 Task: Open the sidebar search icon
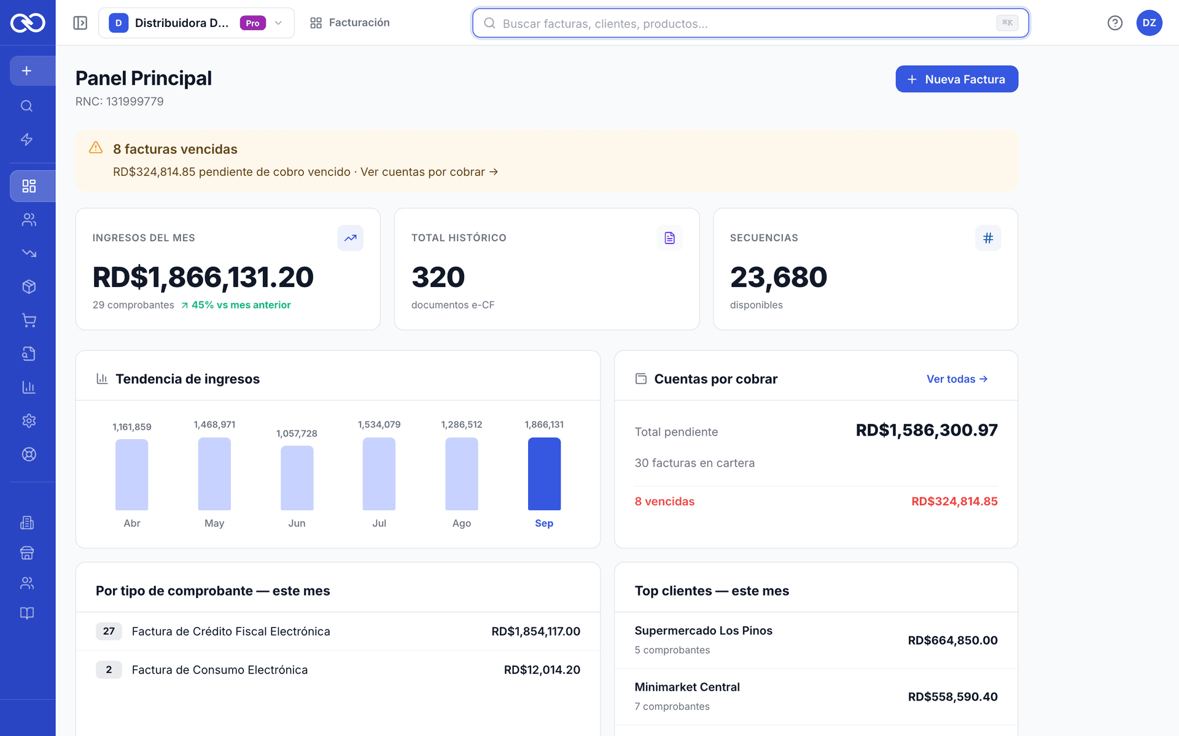pyautogui.click(x=27, y=106)
